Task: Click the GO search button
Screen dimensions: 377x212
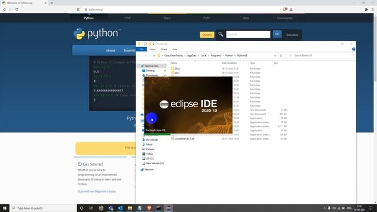Action: pos(277,34)
